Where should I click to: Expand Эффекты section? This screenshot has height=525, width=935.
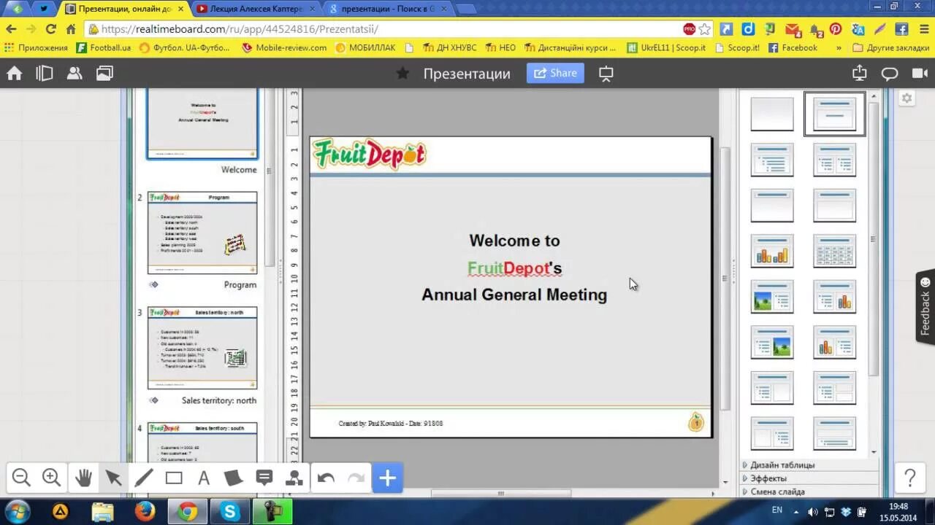(x=768, y=478)
